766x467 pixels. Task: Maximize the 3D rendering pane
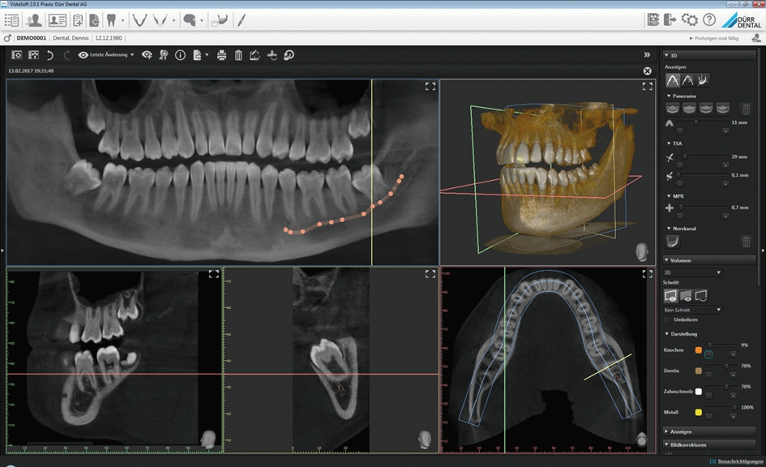[648, 87]
